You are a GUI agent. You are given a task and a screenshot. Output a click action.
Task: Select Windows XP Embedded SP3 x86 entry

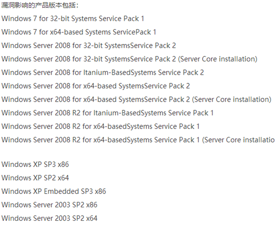click(54, 191)
